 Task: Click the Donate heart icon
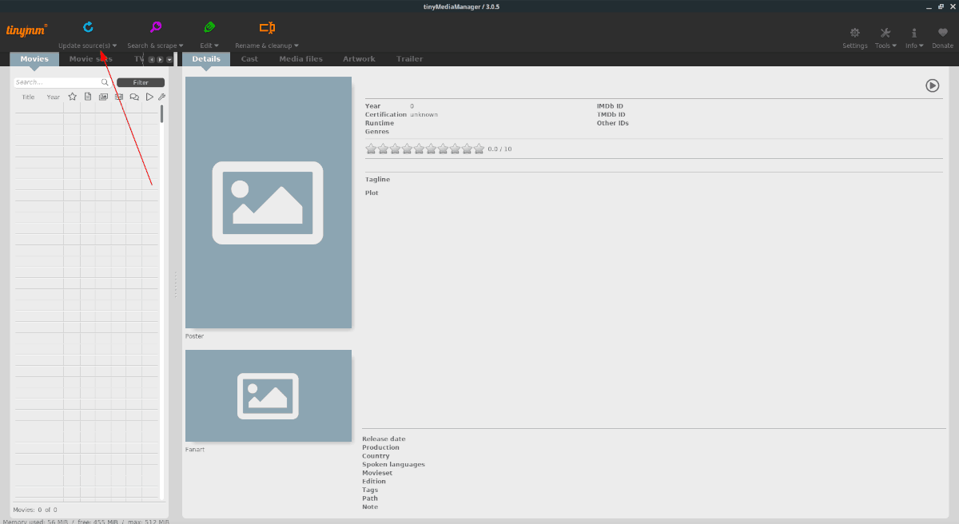942,34
